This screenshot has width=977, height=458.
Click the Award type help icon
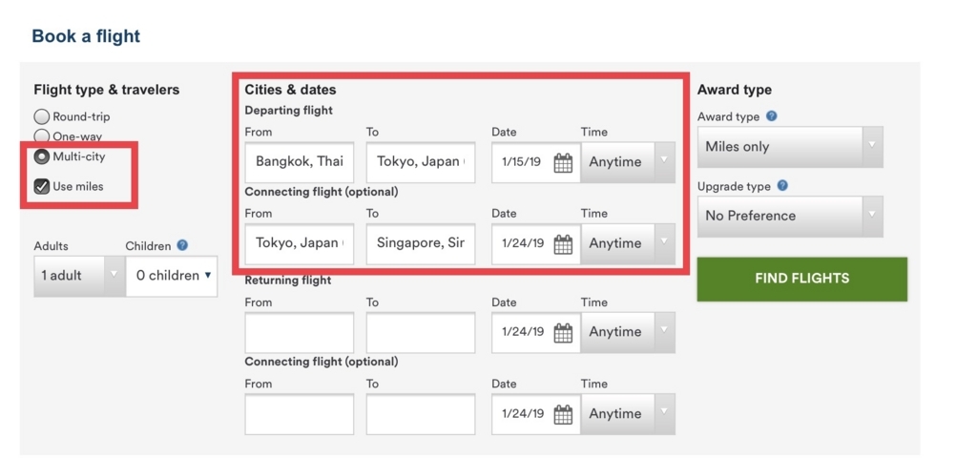point(771,116)
